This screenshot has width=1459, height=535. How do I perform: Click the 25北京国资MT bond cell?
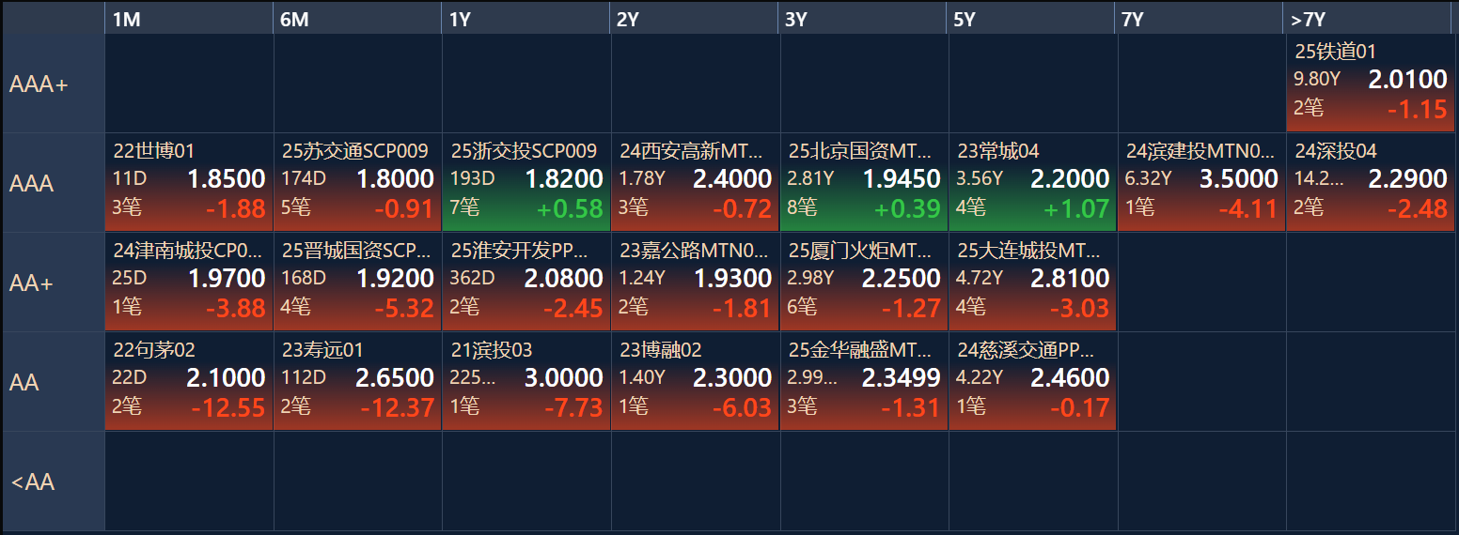(864, 183)
